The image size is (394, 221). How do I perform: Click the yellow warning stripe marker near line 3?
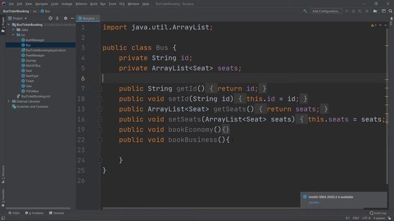pos(387,45)
